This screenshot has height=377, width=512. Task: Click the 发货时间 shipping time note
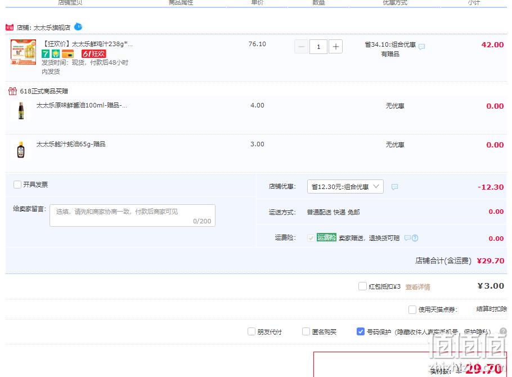pyautogui.click(x=85, y=67)
